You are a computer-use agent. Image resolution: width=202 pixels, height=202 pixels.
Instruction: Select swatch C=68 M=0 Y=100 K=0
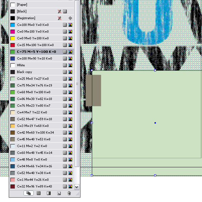click(42, 92)
